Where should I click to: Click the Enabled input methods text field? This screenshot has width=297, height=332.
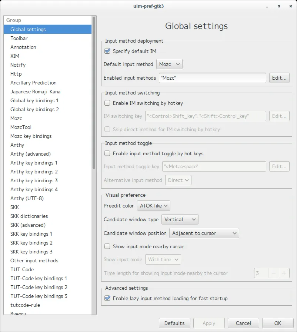pos(212,78)
